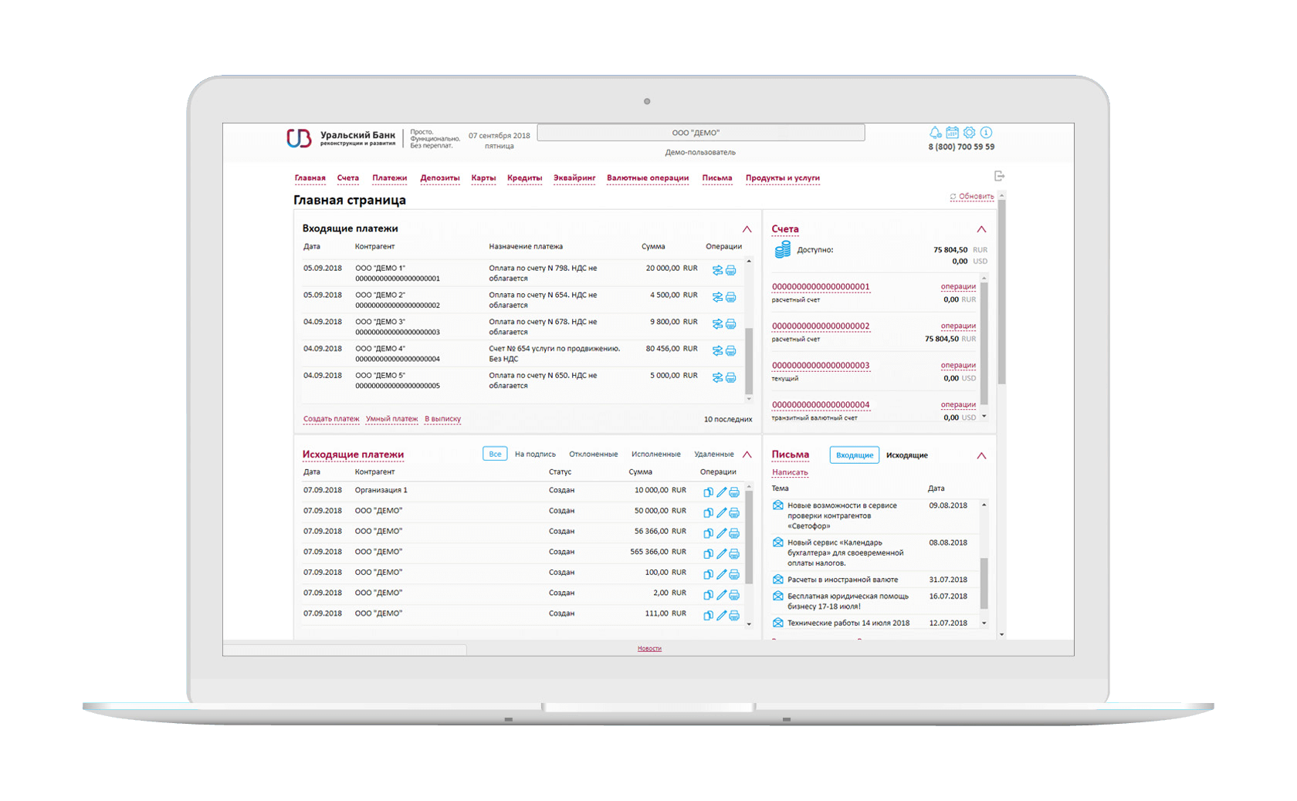
Task: Click the Новости link at bottom
Action: [649, 648]
